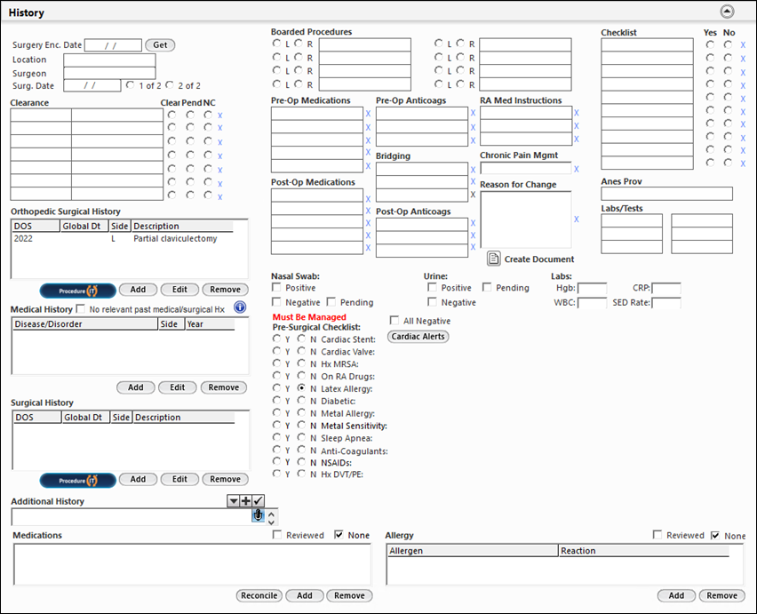Check the All Negative box
This screenshot has height=614, width=757.
click(x=394, y=321)
